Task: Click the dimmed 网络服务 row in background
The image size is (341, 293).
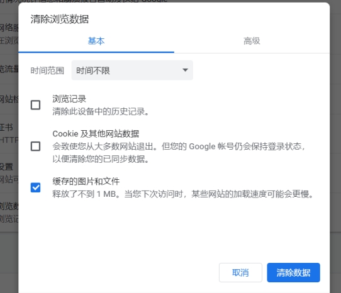Action: tap(9, 28)
